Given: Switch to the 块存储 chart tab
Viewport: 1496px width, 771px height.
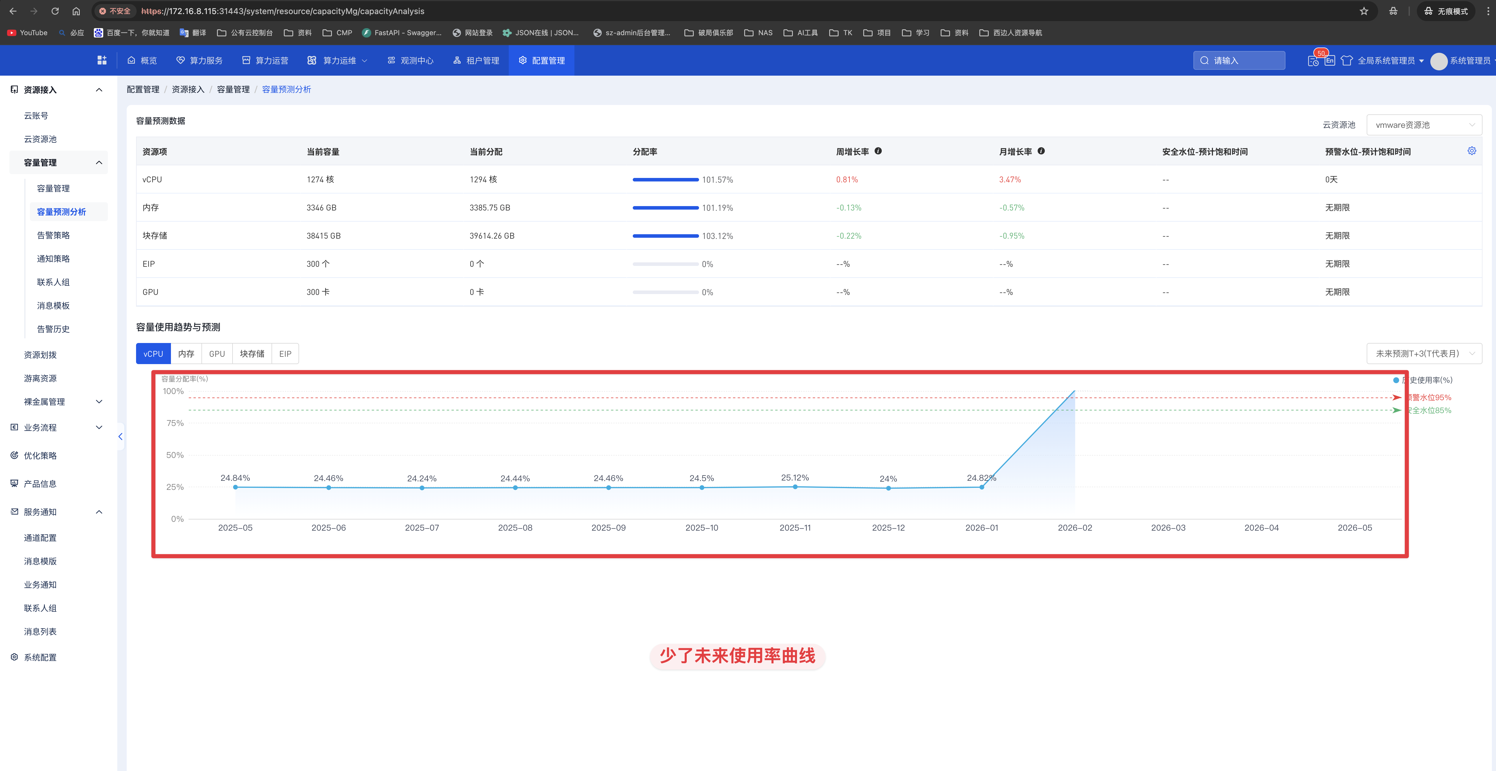Looking at the screenshot, I should (252, 354).
